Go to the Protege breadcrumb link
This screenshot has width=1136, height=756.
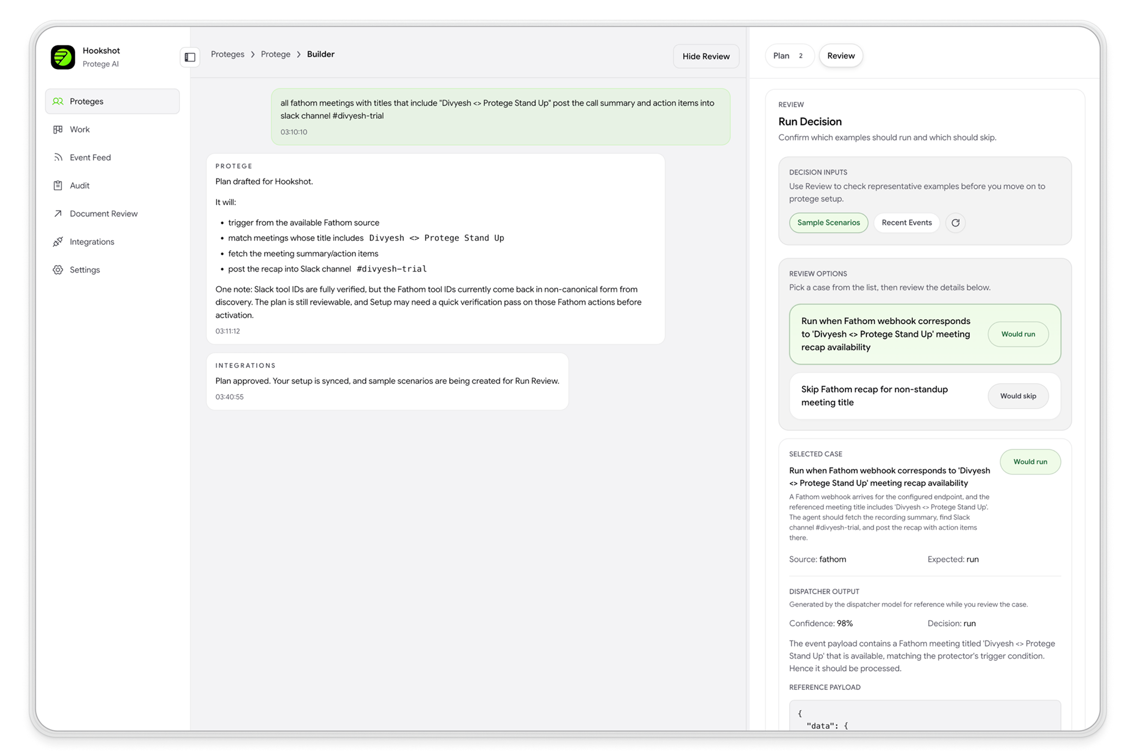275,54
